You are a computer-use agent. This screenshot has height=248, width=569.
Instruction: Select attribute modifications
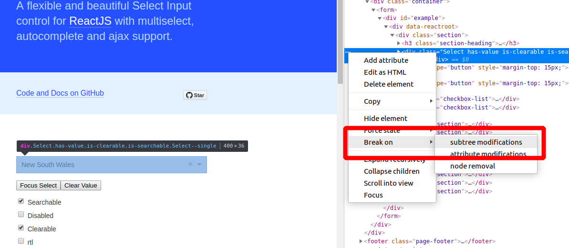click(x=486, y=154)
